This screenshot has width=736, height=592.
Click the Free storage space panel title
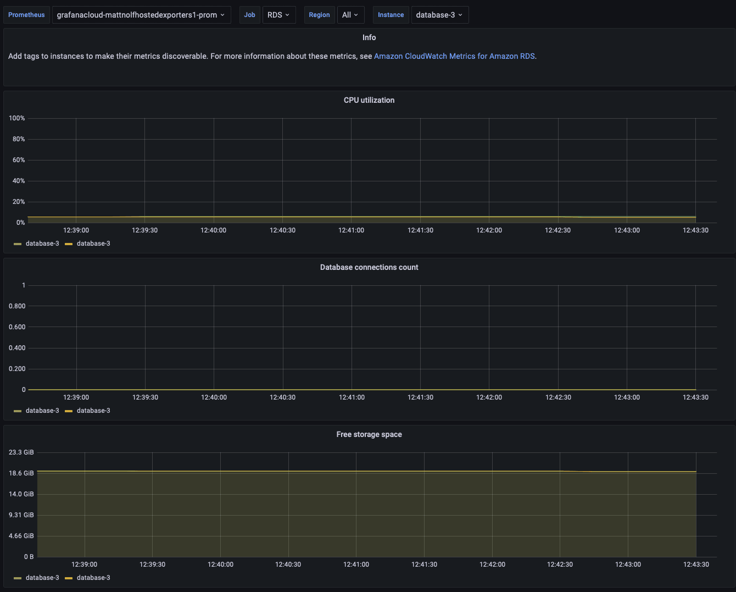(x=369, y=434)
